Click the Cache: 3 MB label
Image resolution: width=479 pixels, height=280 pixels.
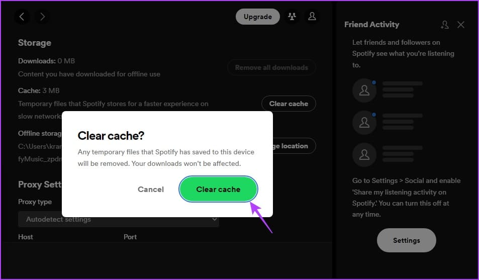[x=39, y=90]
